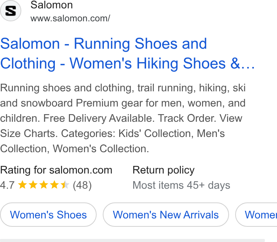Screen dimensions: 277x242
Task: Select the Women's New Arrivals chip
Action: pyautogui.click(x=166, y=215)
